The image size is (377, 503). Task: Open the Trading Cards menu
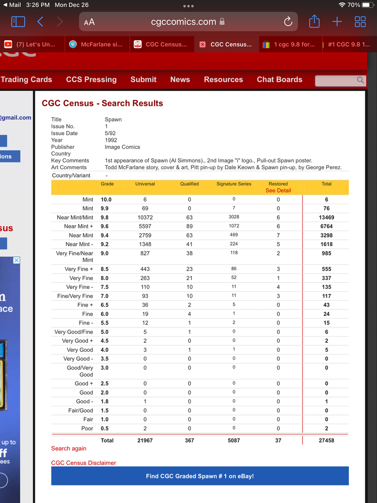click(x=26, y=79)
